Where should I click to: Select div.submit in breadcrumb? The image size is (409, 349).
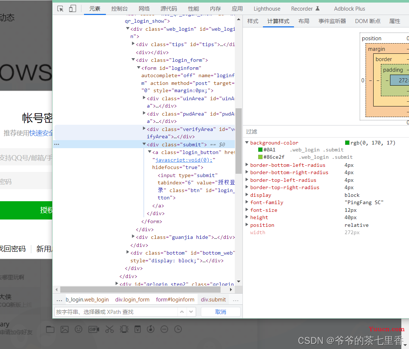[213, 300]
